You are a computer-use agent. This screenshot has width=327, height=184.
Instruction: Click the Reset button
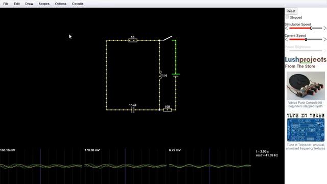(291, 11)
